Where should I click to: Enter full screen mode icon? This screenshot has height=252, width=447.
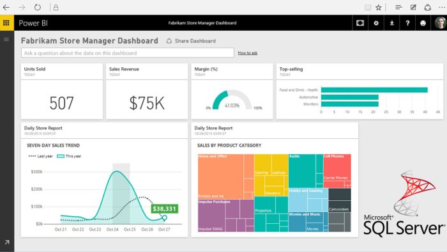coord(360,23)
